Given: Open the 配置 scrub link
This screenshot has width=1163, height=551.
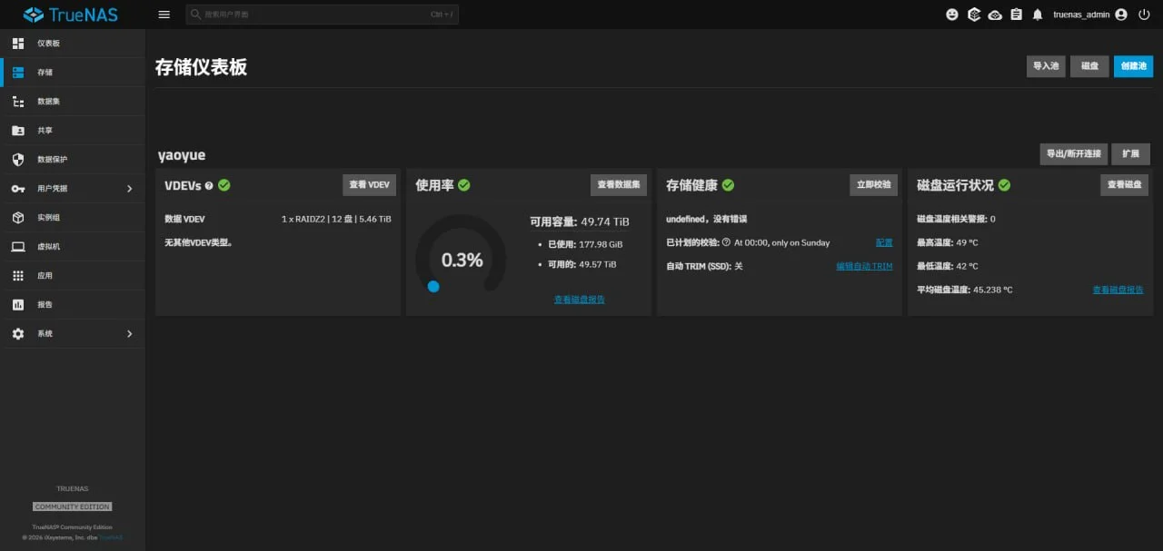Looking at the screenshot, I should point(884,242).
